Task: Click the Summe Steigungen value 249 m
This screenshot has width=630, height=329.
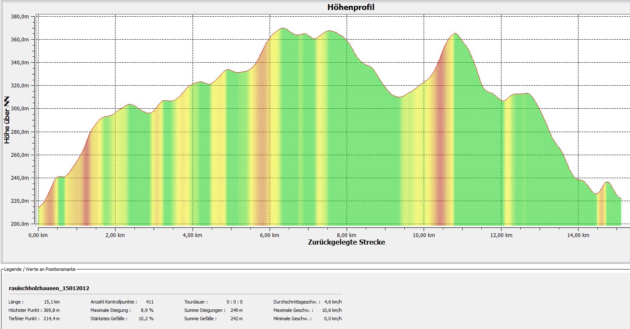Action: point(237,310)
